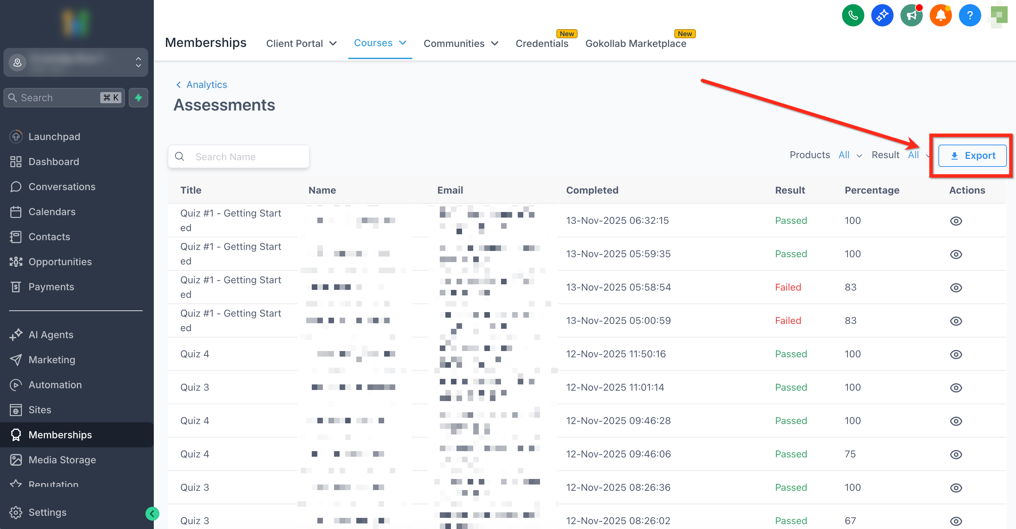
Task: Click the blue help question mark icon
Action: (x=969, y=15)
